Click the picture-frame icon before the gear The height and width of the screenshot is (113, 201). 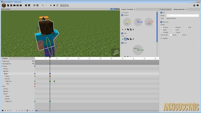click(34, 5)
